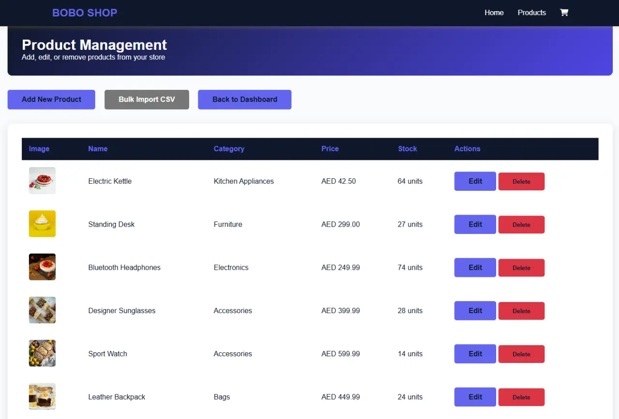Delete the Designer Sunglasses product
The width and height of the screenshot is (619, 419).
click(521, 311)
